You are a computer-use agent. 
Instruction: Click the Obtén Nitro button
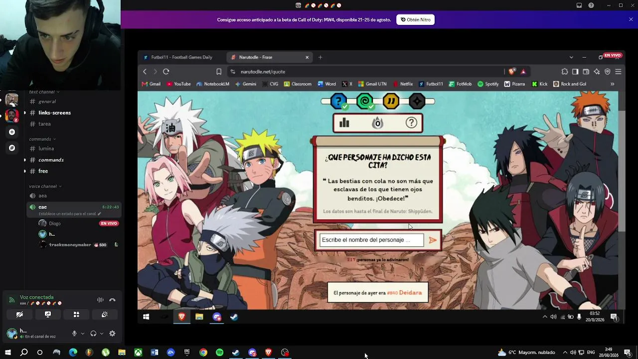pyautogui.click(x=416, y=19)
